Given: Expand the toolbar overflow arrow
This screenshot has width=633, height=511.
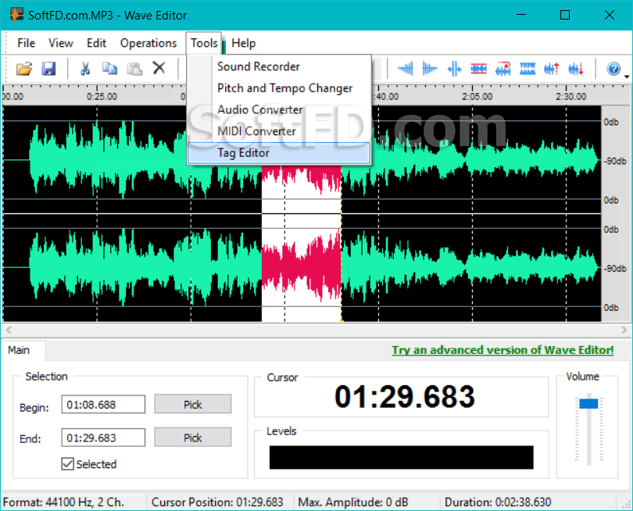Looking at the screenshot, I should (x=627, y=77).
